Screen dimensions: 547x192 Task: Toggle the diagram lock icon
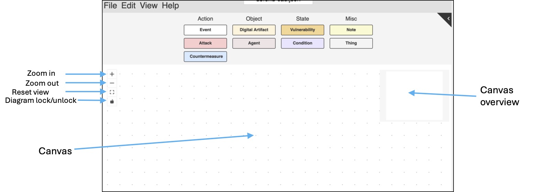pos(112,101)
